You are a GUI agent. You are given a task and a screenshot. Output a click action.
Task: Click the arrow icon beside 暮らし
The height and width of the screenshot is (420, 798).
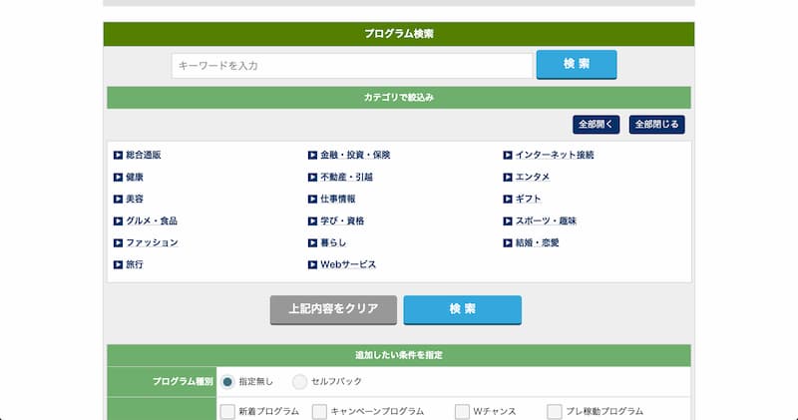click(x=312, y=242)
